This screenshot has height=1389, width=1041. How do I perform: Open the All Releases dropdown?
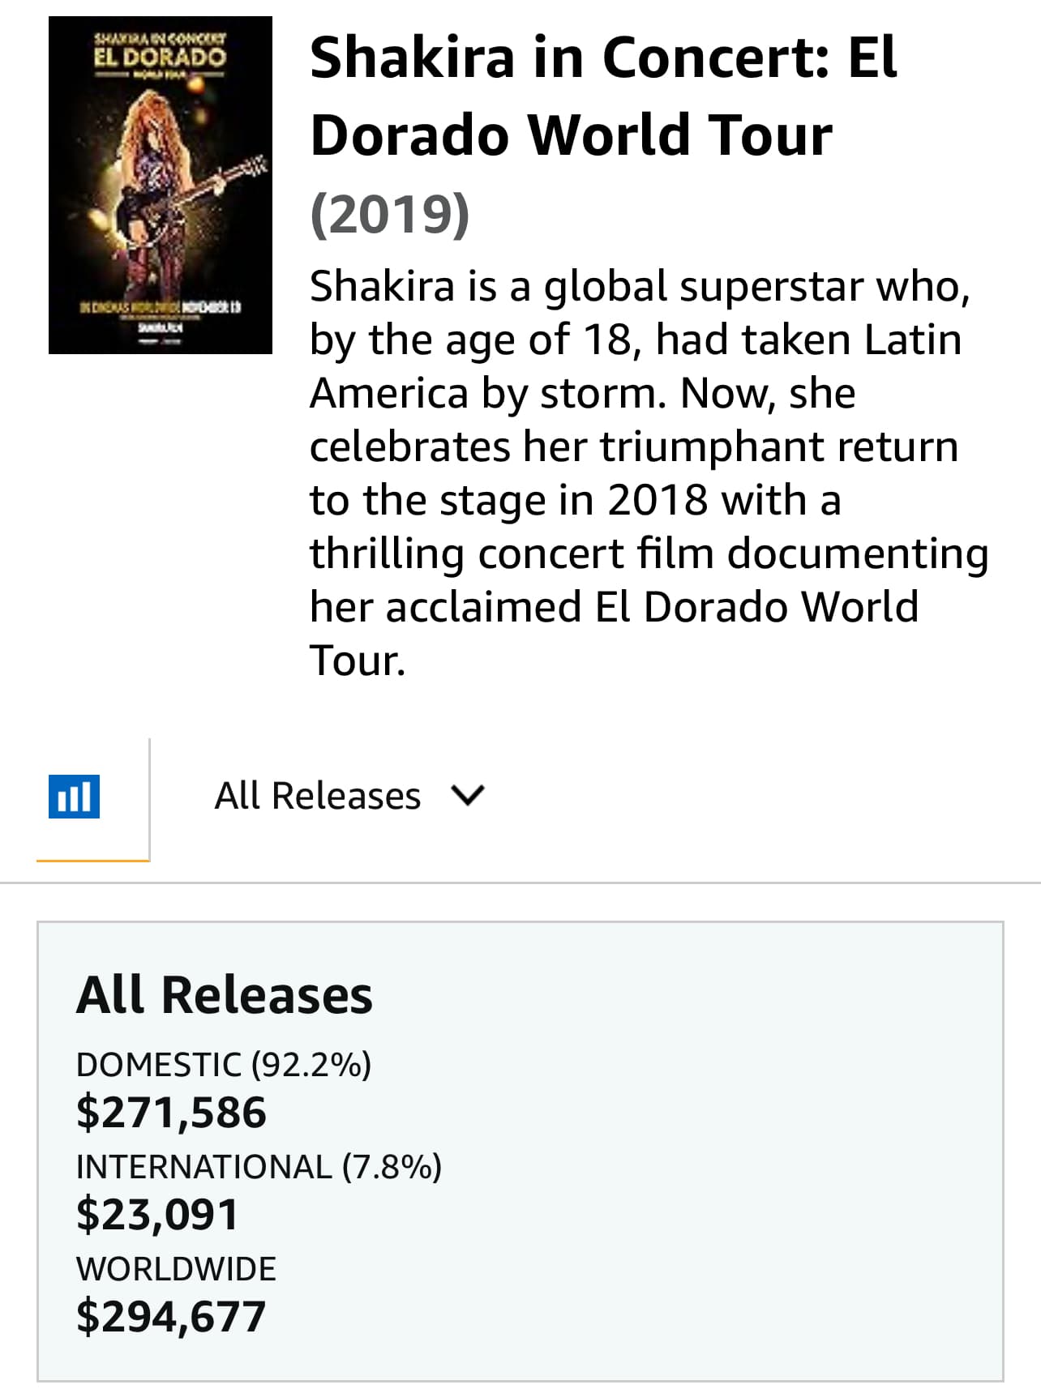[318, 797]
